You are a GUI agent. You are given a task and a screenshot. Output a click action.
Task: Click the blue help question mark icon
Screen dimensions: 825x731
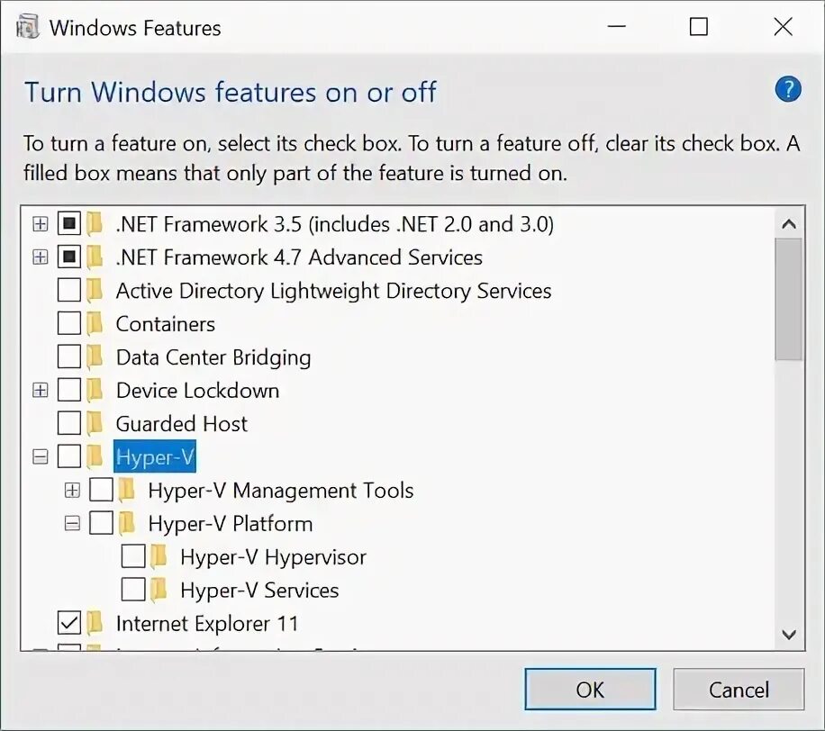coord(787,89)
